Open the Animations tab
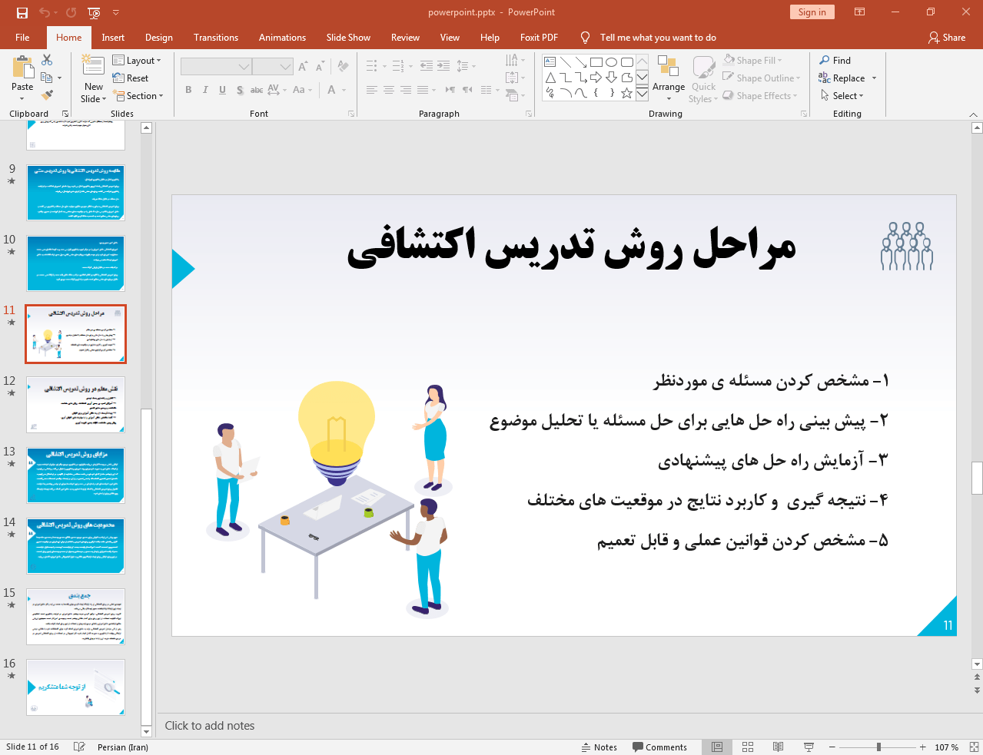The image size is (983, 755). (282, 37)
